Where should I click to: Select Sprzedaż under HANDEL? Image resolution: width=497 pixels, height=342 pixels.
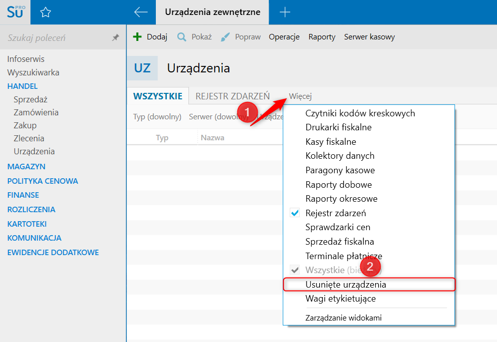pyautogui.click(x=30, y=99)
